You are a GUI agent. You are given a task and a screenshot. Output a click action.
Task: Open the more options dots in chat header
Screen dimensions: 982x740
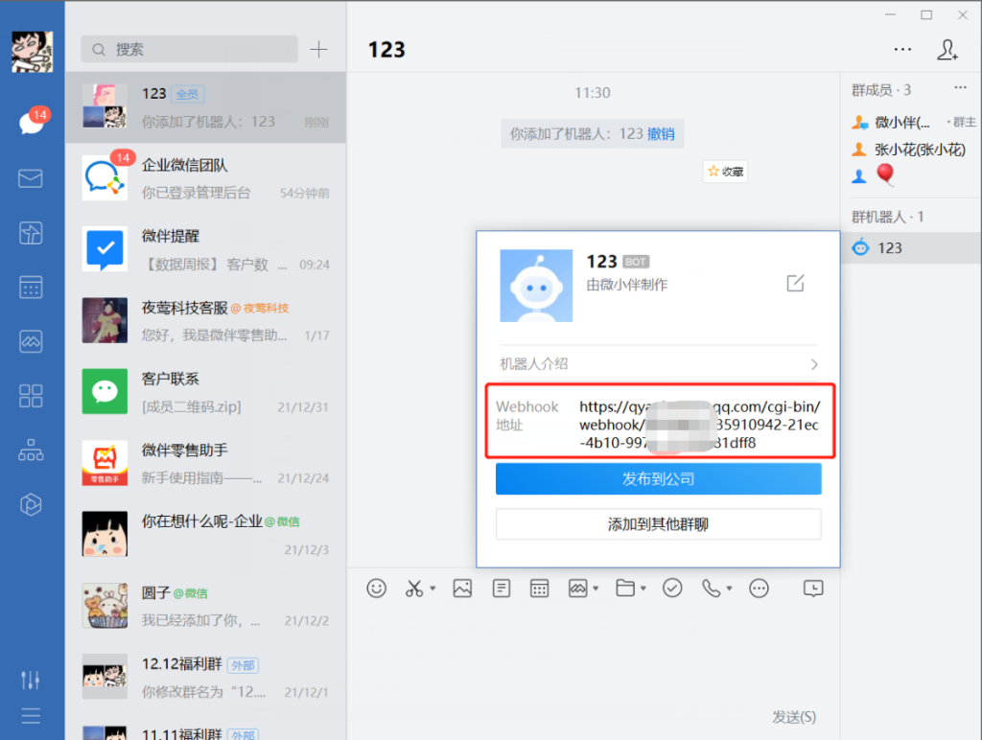(902, 49)
